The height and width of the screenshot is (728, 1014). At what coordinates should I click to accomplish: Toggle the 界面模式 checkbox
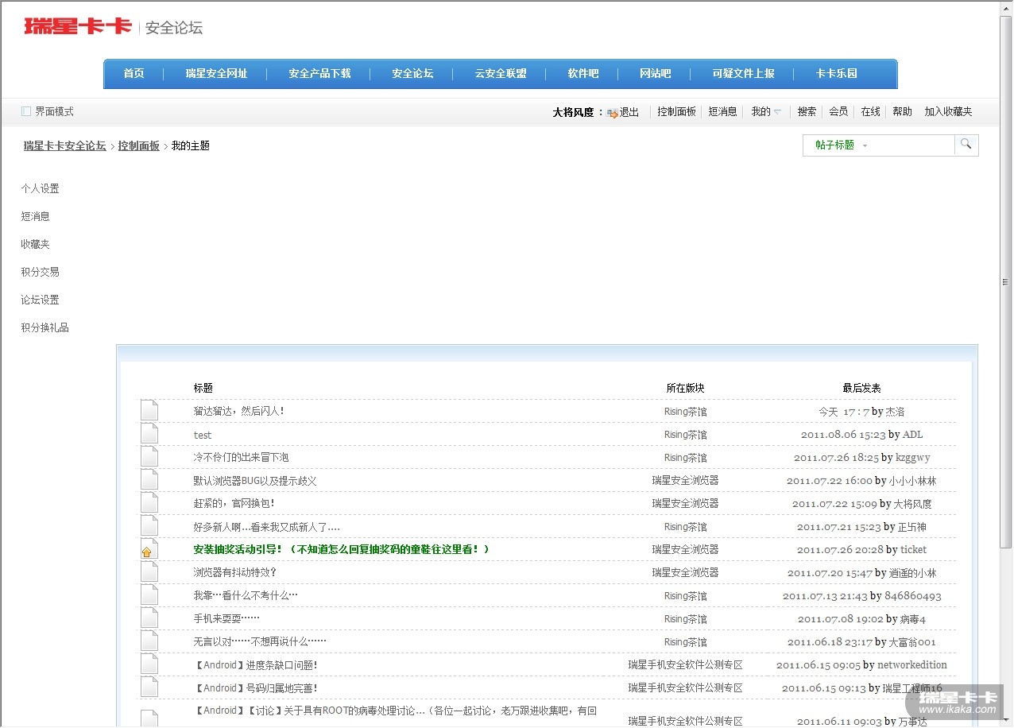tap(26, 111)
